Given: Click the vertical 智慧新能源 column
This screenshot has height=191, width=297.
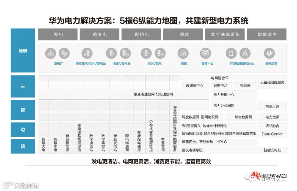Looking at the screenshot, I should [67, 143].
